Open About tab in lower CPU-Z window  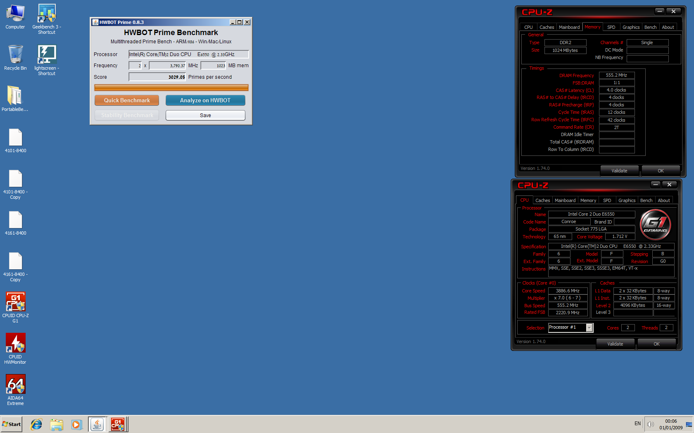[664, 200]
